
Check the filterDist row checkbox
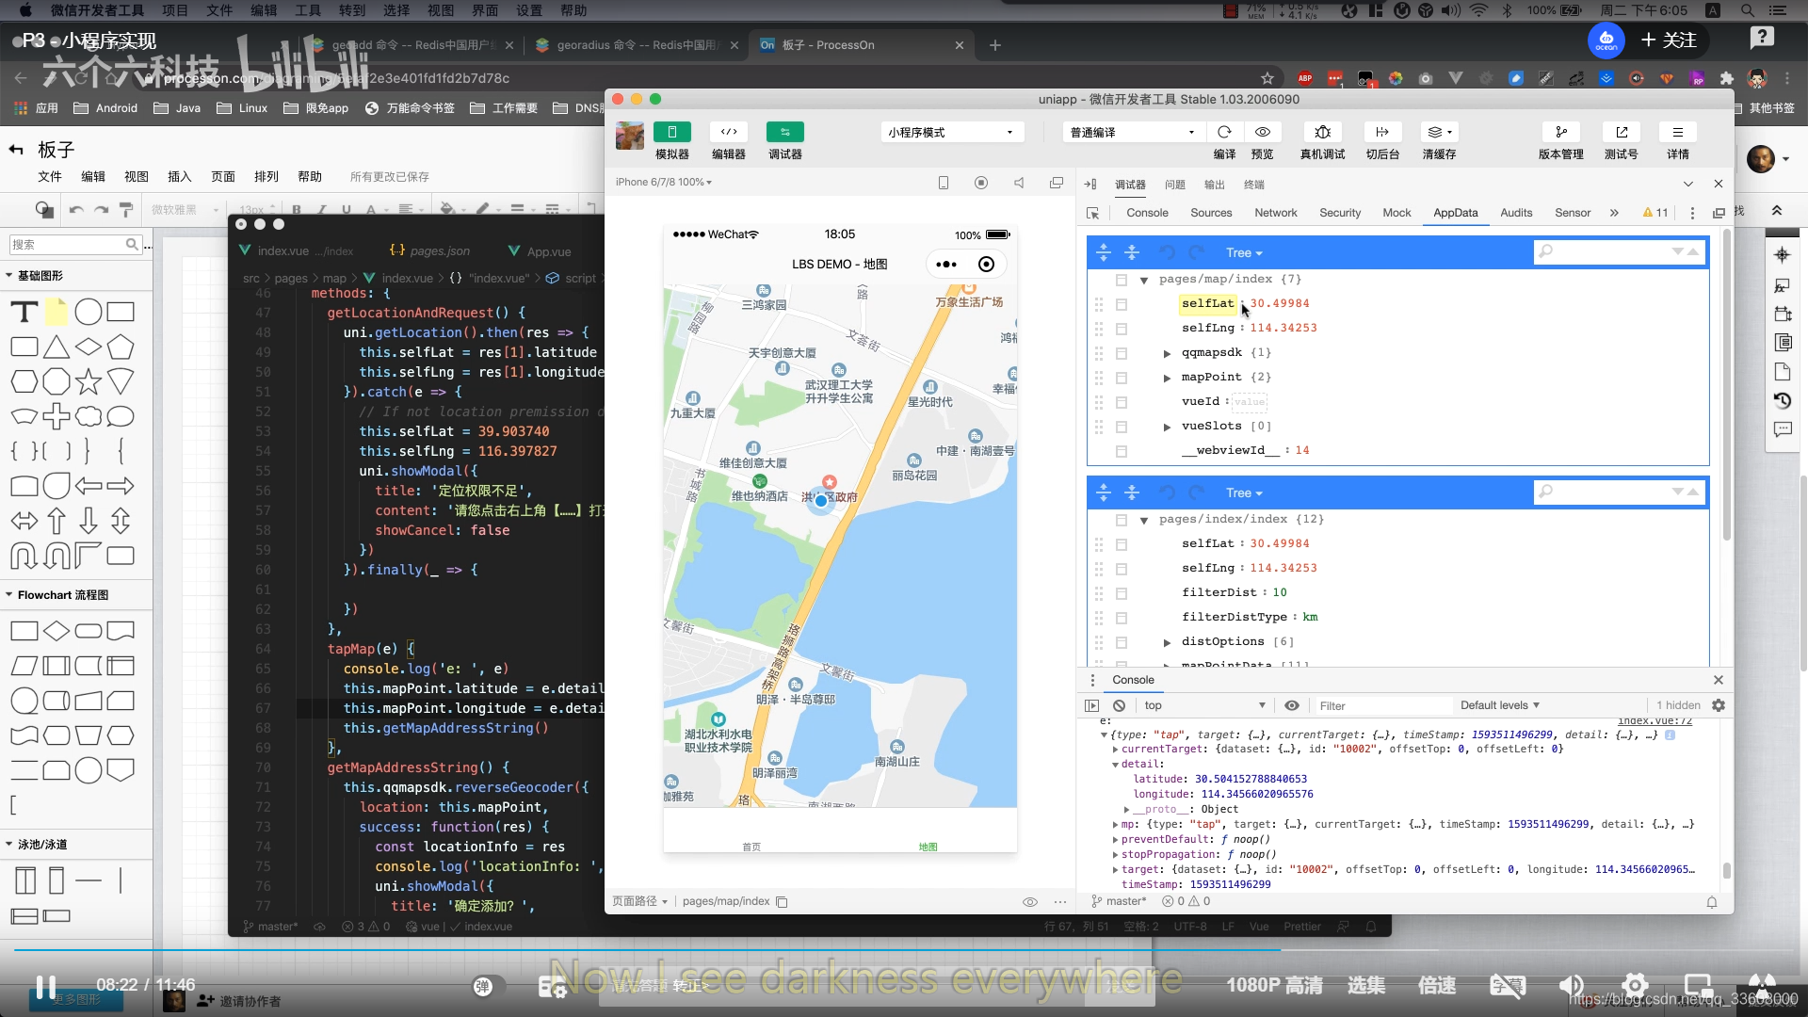point(1122,593)
